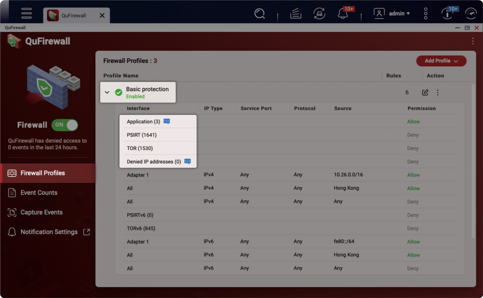Open the QTS main menu hamburger icon
The width and height of the screenshot is (483, 298).
click(x=26, y=13)
